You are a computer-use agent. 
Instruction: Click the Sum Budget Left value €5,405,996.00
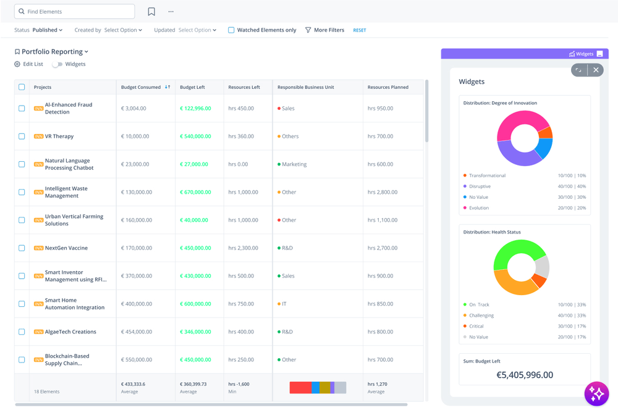tap(525, 375)
